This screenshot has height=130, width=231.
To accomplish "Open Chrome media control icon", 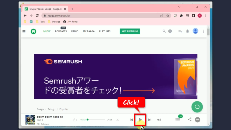I will pos(187,15).
